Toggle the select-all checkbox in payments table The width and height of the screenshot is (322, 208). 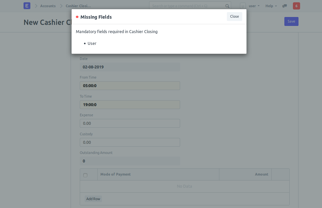[x=85, y=175]
